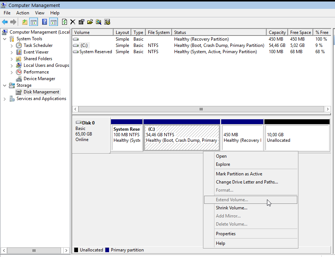
Task: Click the volume list horizontal scrollbar
Action: (201, 109)
